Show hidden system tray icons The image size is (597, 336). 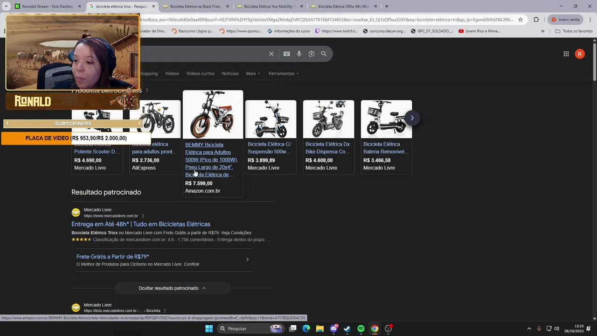tap(529, 329)
